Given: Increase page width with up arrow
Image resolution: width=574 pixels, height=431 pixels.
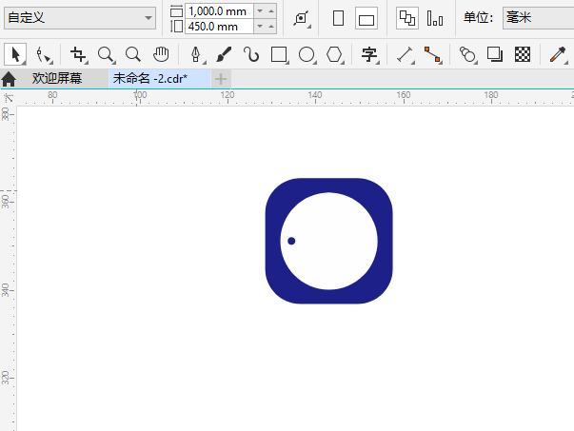Looking at the screenshot, I should tap(271, 11).
